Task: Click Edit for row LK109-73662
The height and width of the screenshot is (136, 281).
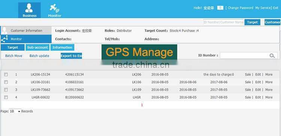Action: pos(258,90)
